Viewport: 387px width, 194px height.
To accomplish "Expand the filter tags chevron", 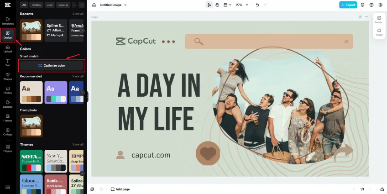I will (x=81, y=5).
